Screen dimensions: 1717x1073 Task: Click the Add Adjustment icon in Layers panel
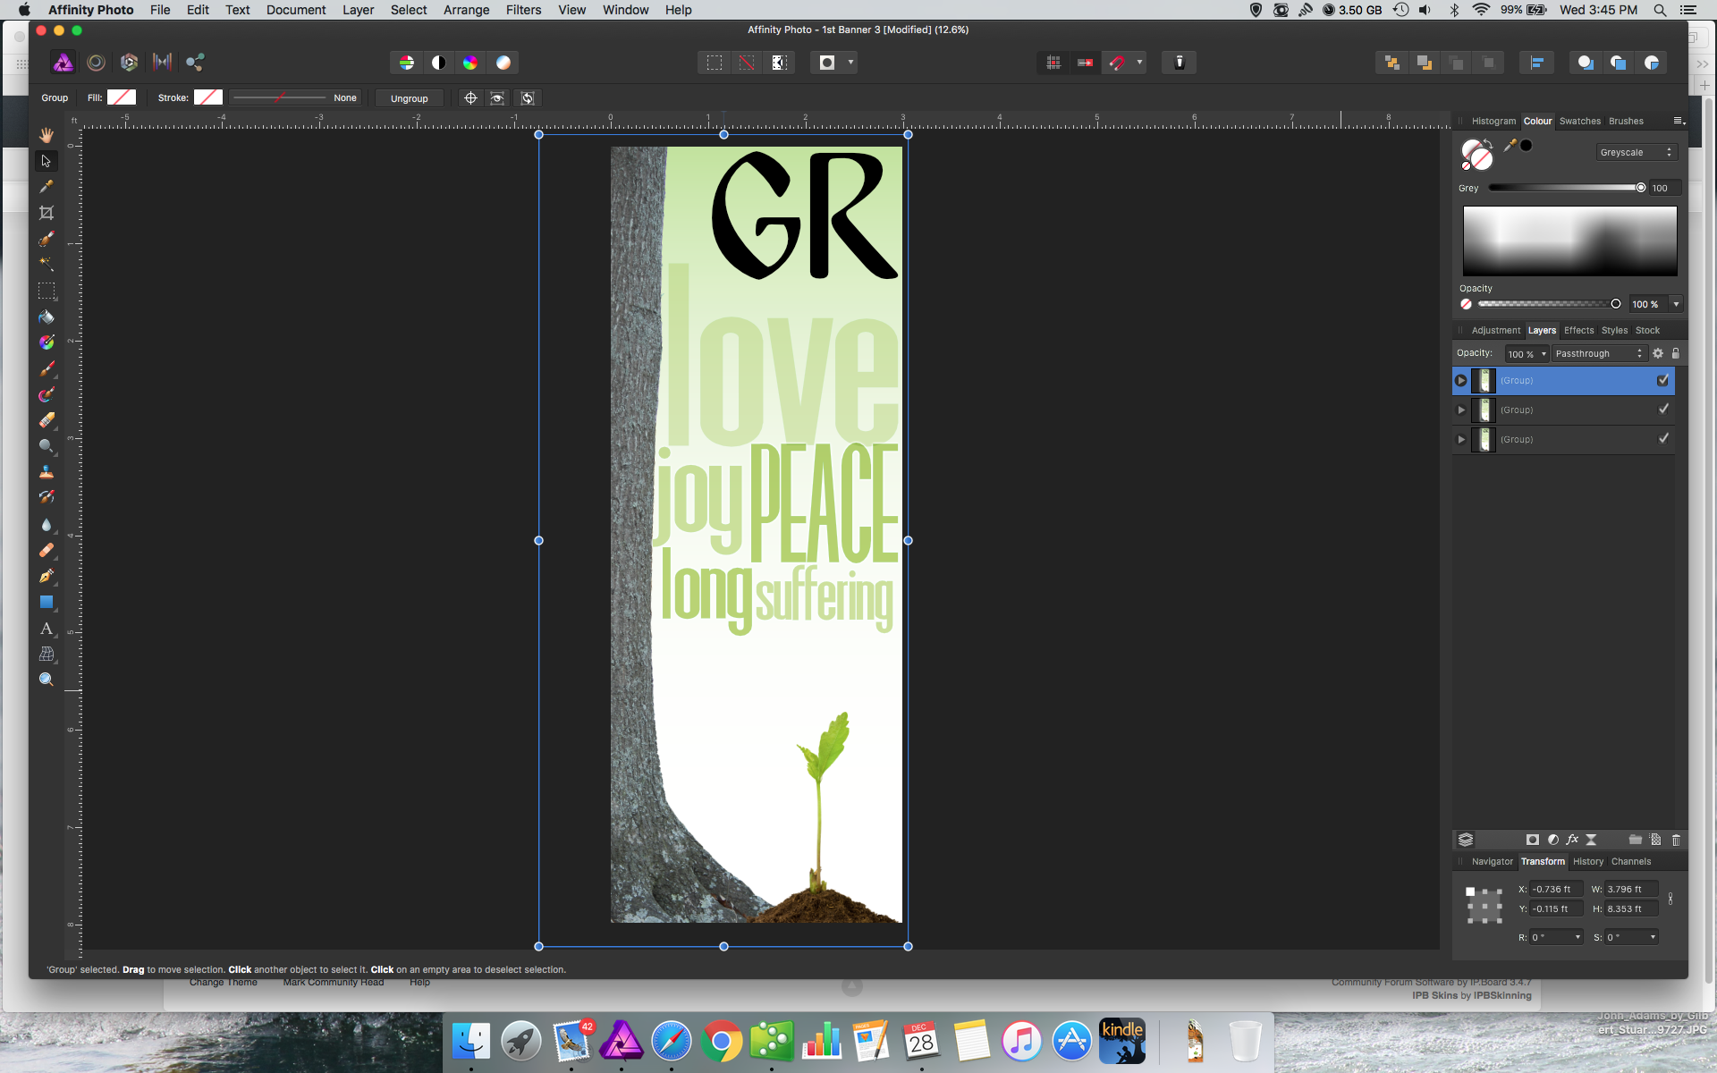tap(1553, 840)
